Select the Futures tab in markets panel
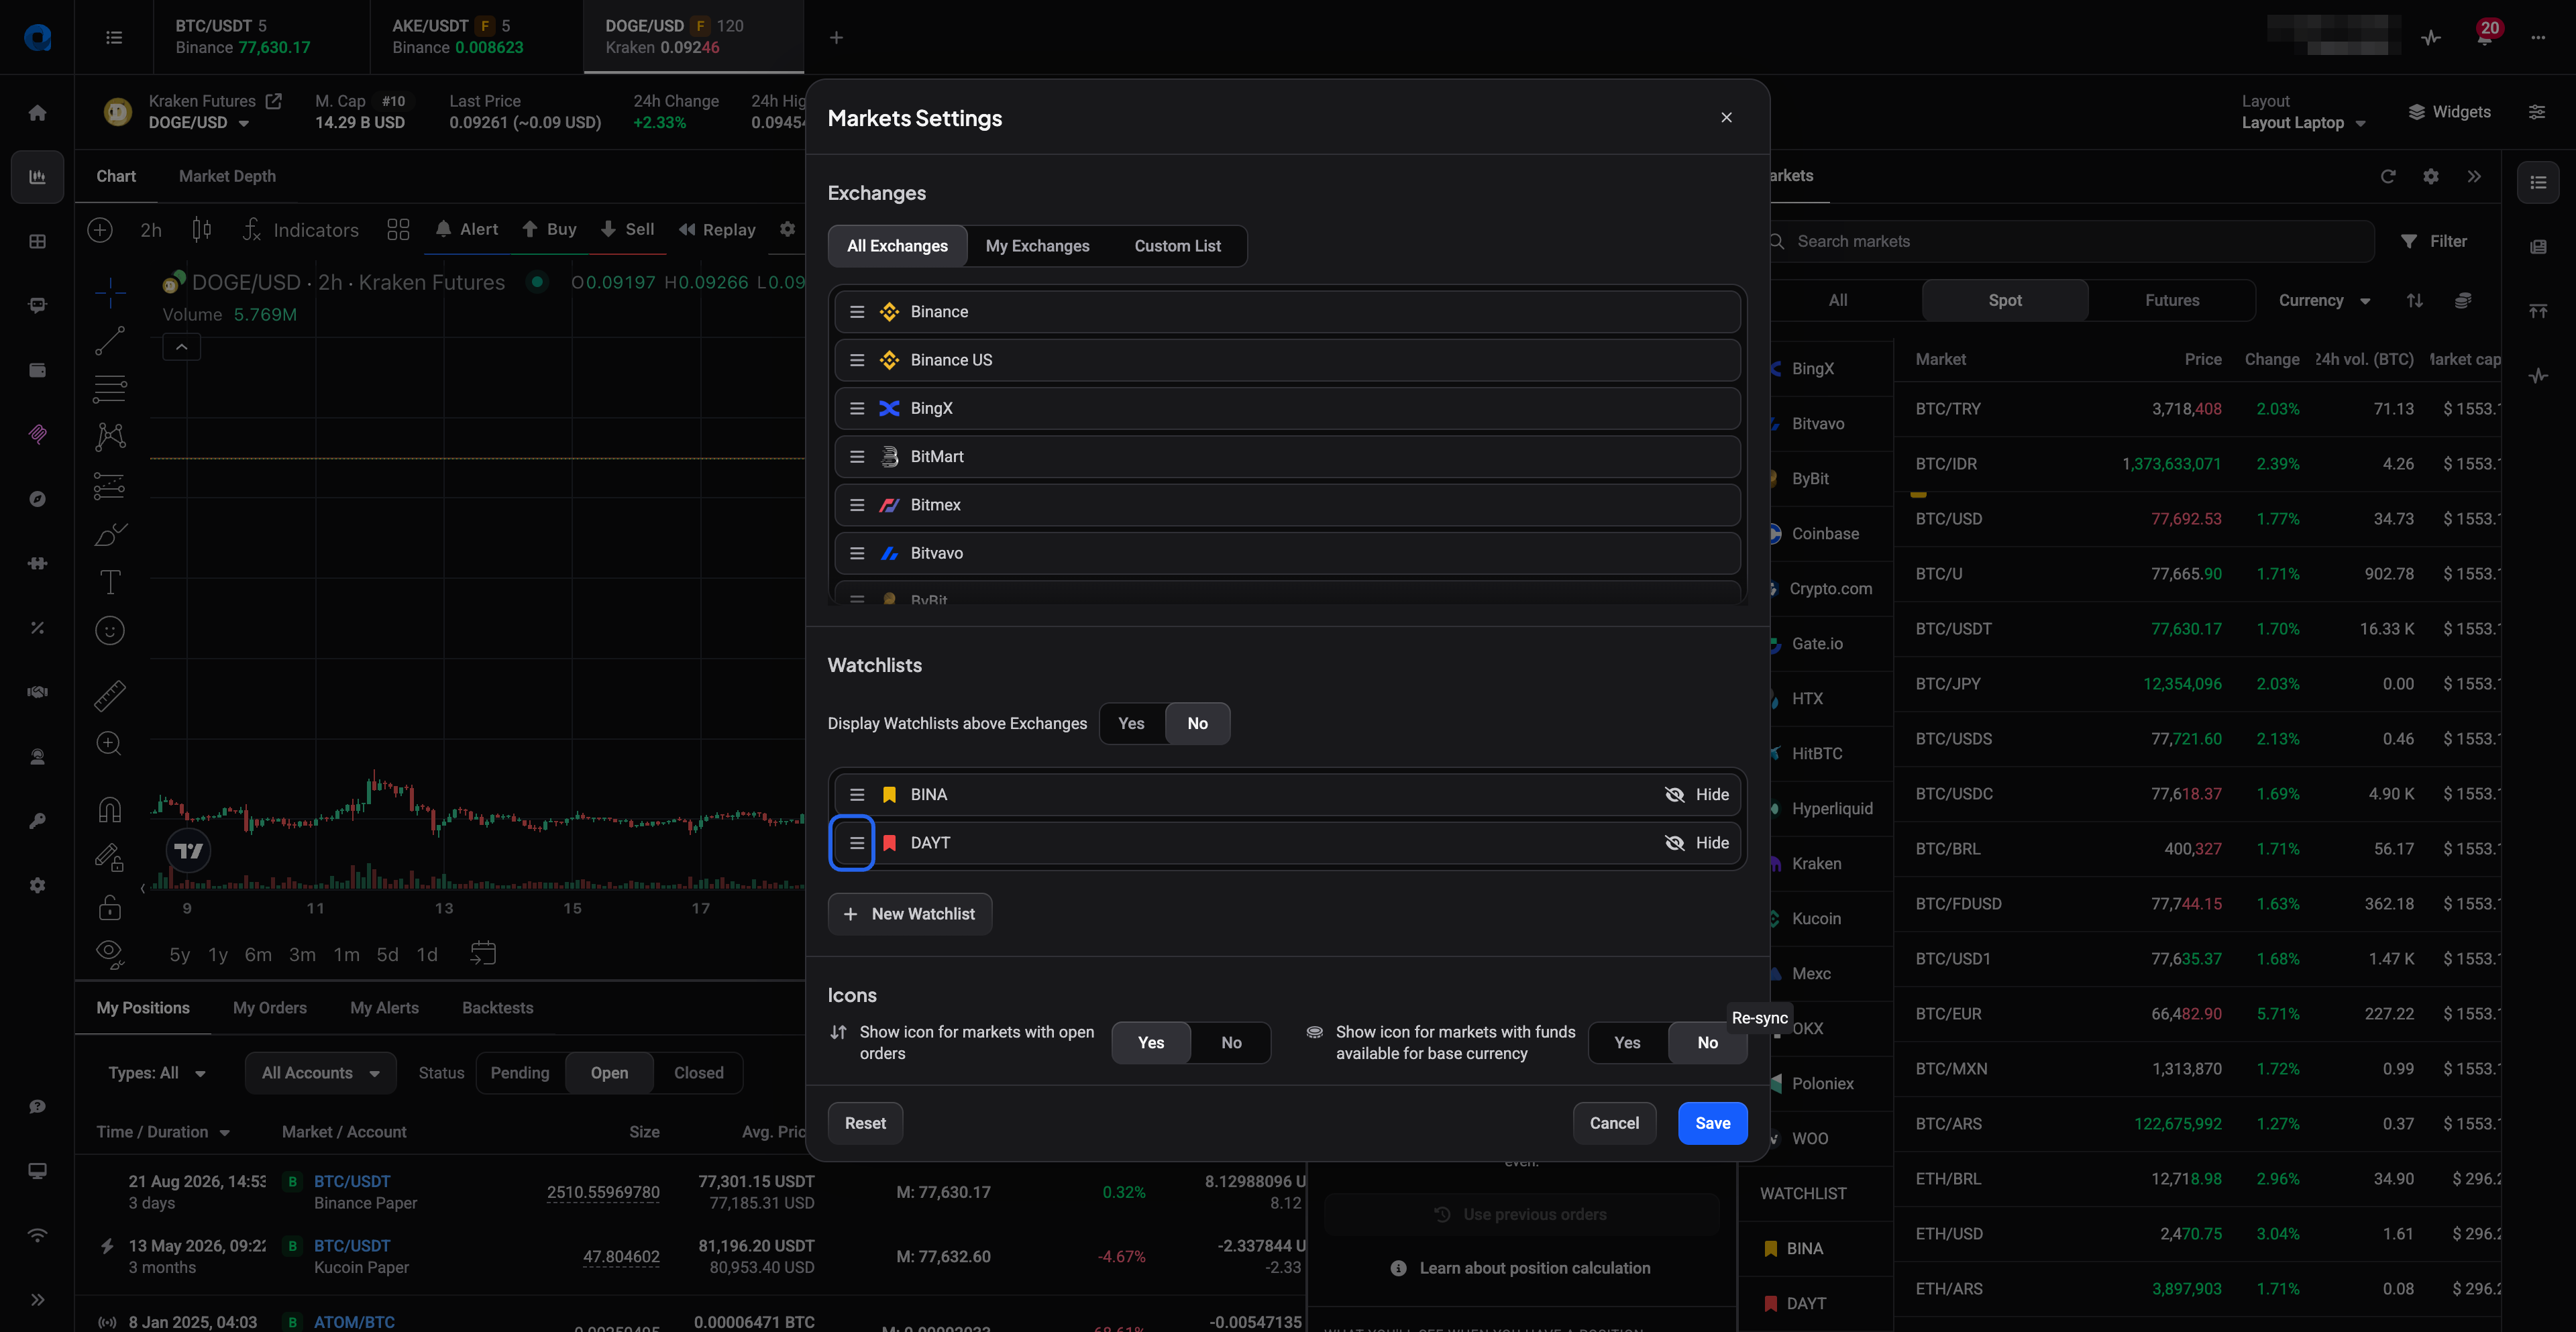 2172,300
